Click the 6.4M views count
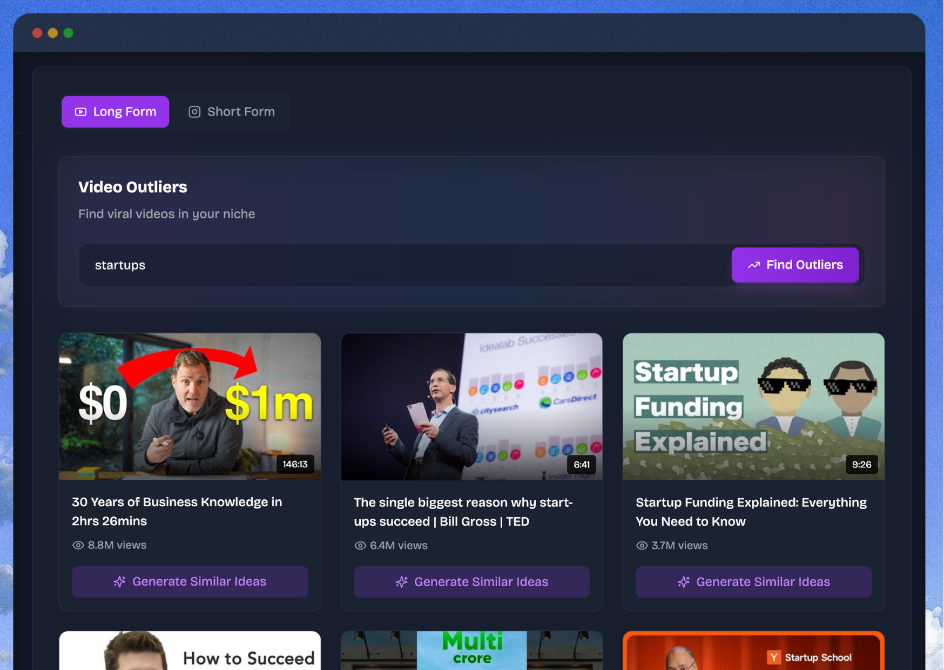Image resolution: width=944 pixels, height=670 pixels. click(x=399, y=546)
